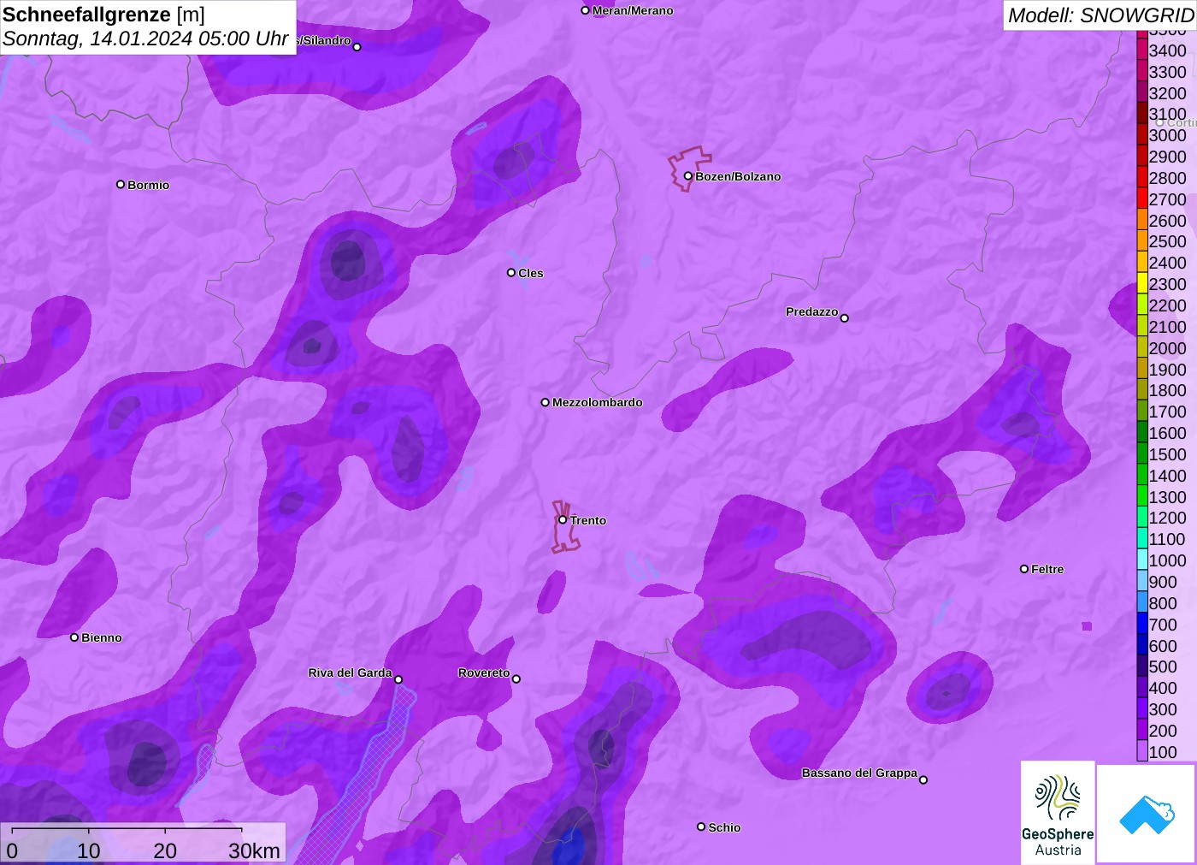Click the Trento municipality outline
The height and width of the screenshot is (865, 1197).
coord(564,528)
